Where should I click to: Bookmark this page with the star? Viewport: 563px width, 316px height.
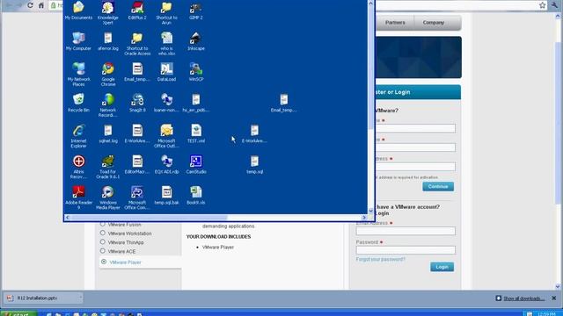point(542,5)
